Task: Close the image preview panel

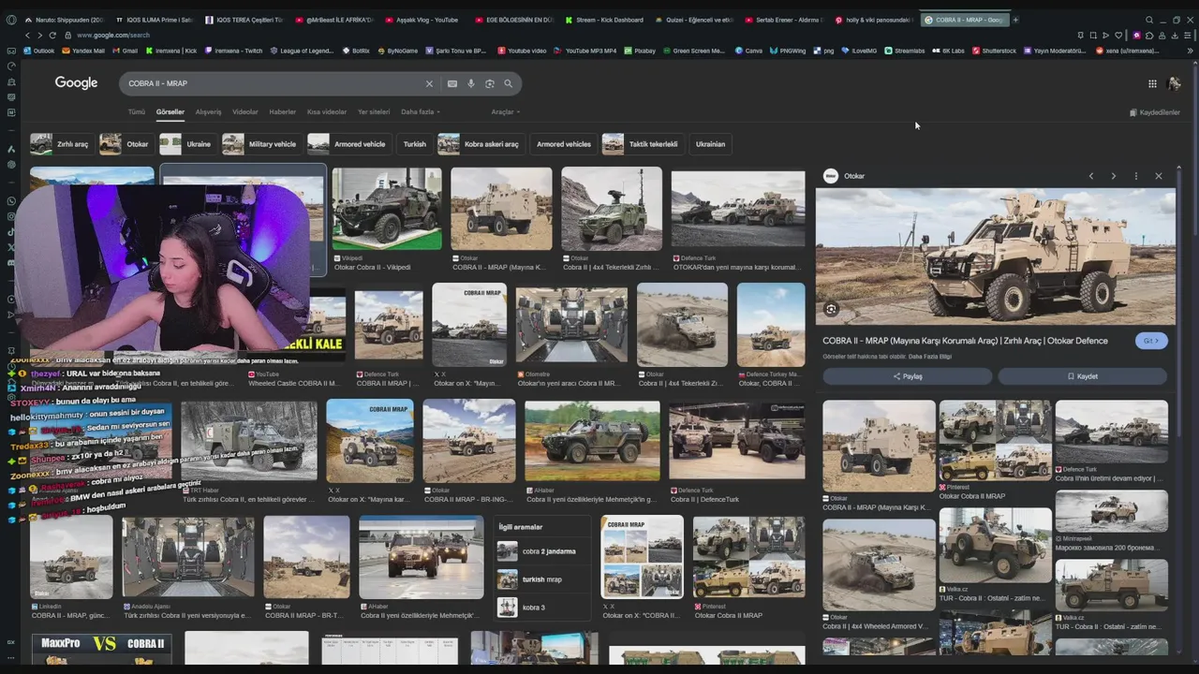Action: tap(1158, 176)
